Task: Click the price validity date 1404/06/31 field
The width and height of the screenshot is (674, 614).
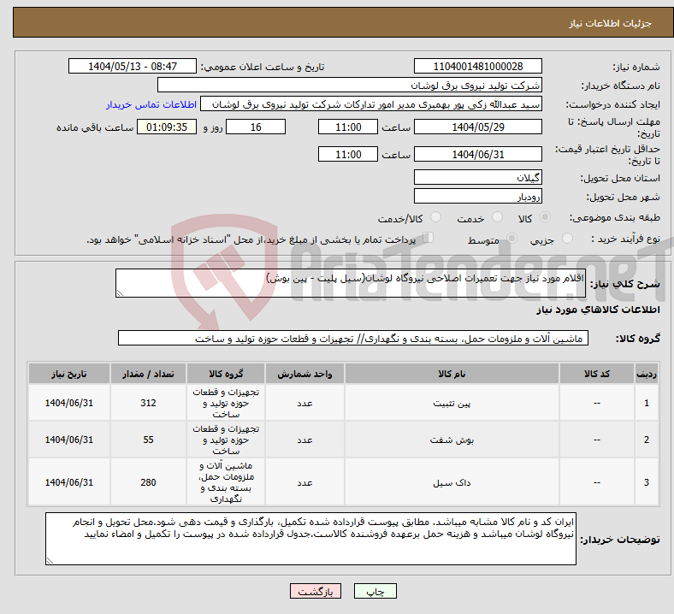Action: tap(477, 154)
